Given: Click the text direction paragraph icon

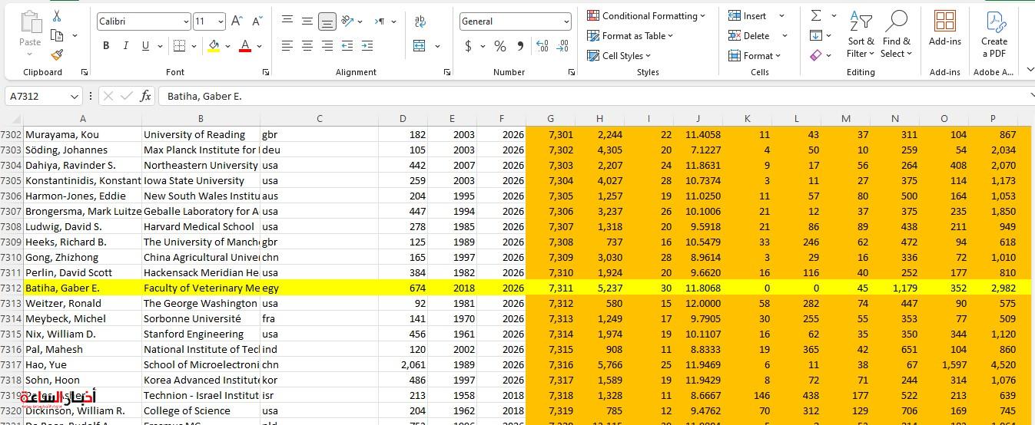Looking at the screenshot, I should [380, 21].
